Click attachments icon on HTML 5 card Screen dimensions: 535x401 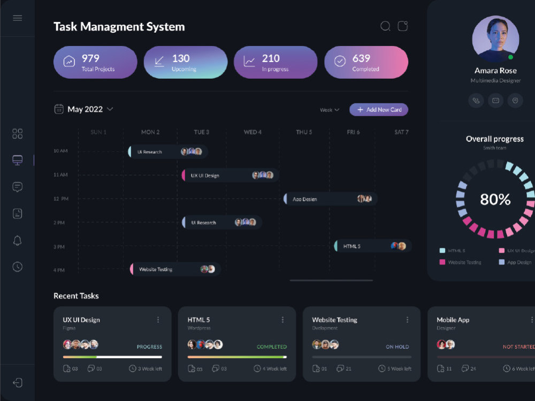tap(192, 368)
